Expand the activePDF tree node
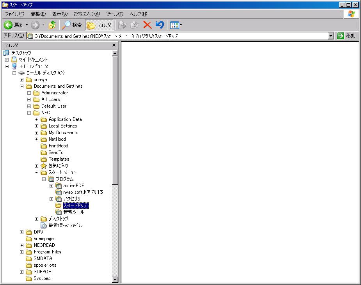The width and height of the screenshot is (361, 285). (51, 186)
